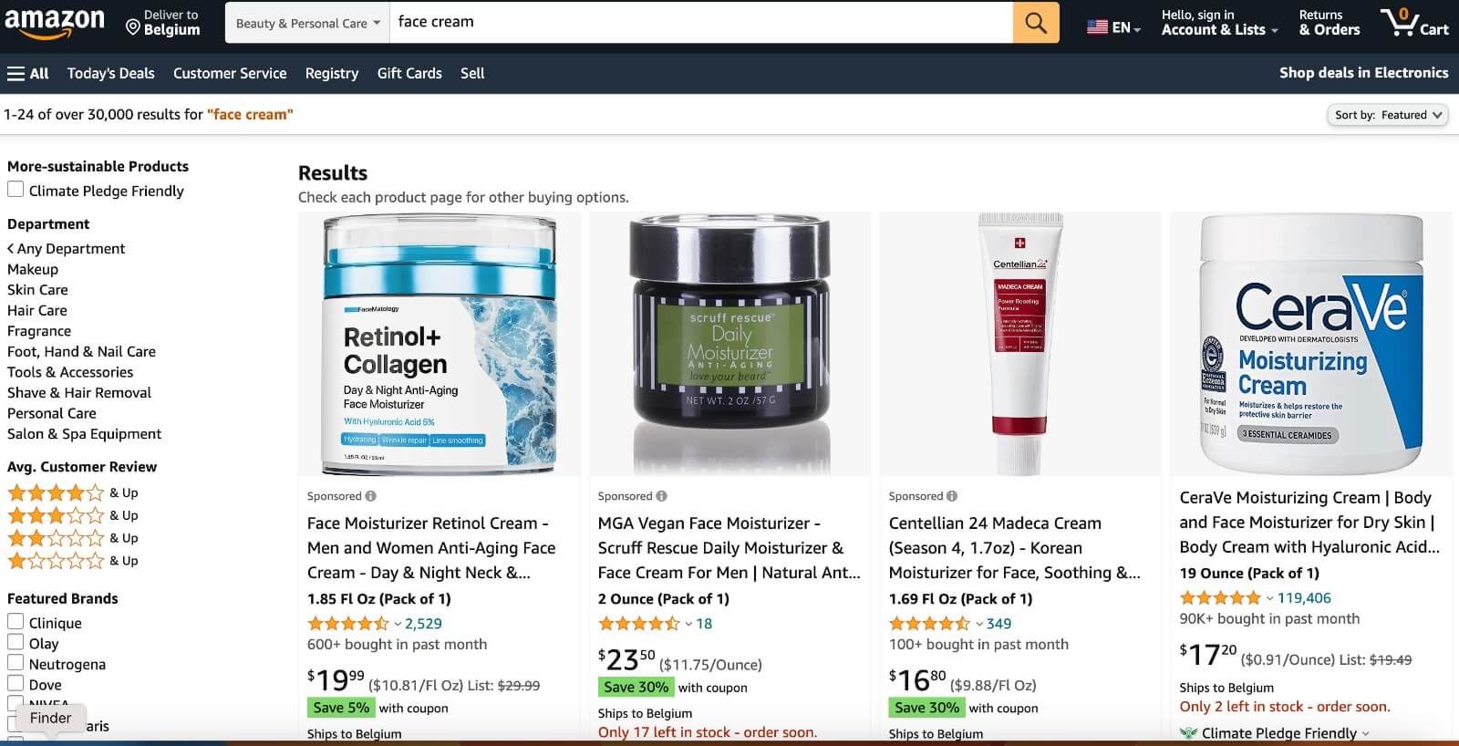Enable the Neutrogena brand filter
1459x746 pixels.
click(x=16, y=663)
